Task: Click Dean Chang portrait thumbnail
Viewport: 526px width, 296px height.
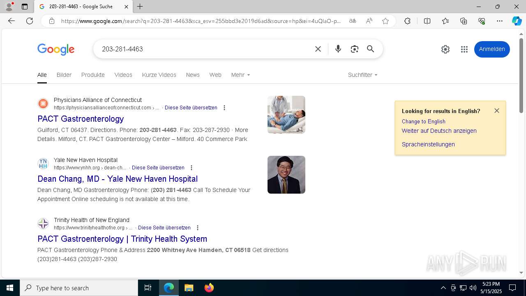Action: point(286,175)
